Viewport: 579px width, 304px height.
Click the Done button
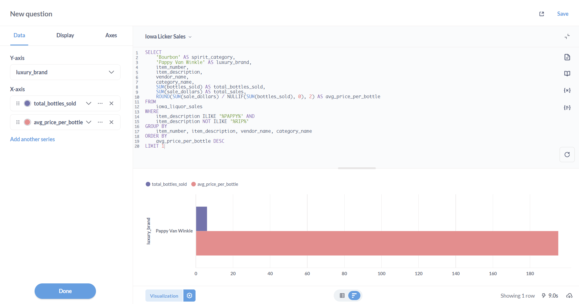[x=65, y=291]
